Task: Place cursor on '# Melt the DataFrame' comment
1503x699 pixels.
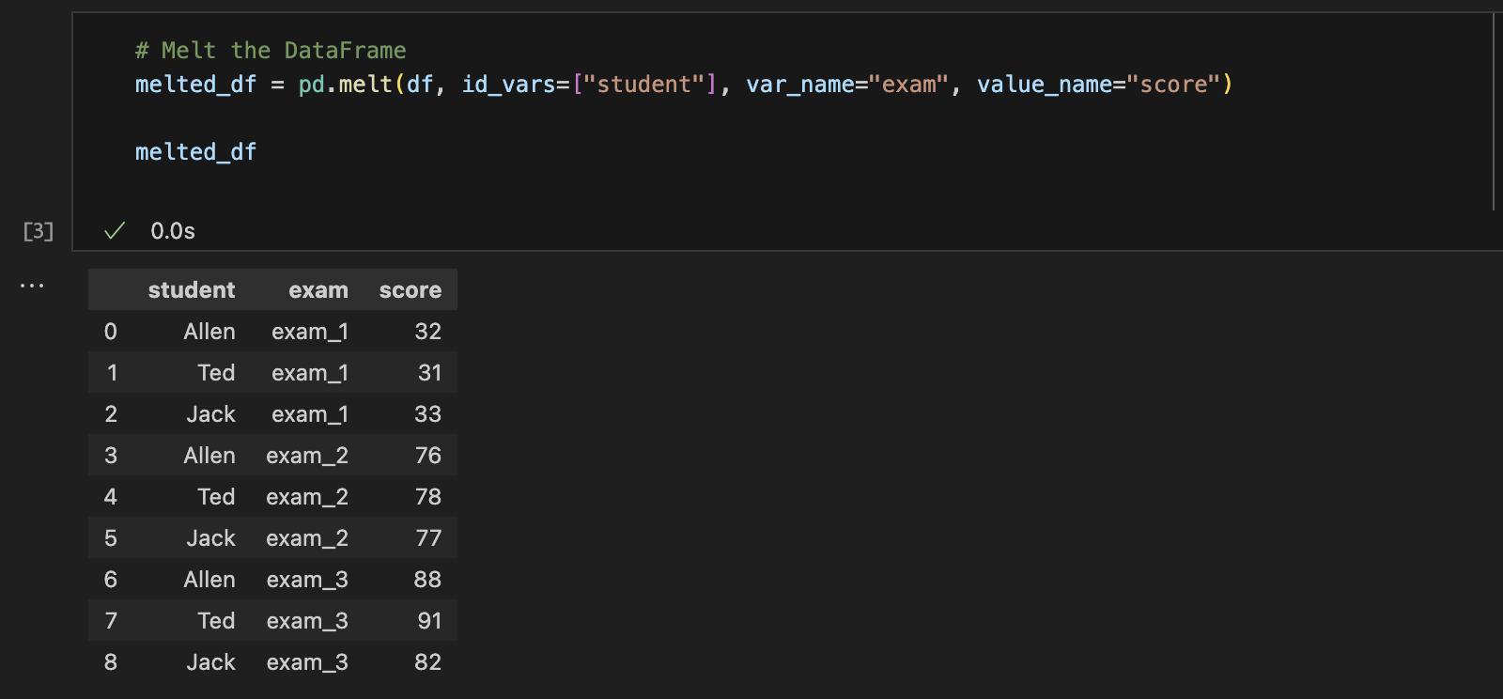Action: click(x=271, y=51)
